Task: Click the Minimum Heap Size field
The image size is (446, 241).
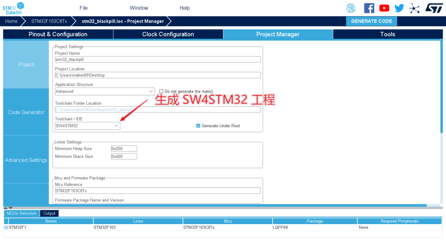Action: coord(124,148)
